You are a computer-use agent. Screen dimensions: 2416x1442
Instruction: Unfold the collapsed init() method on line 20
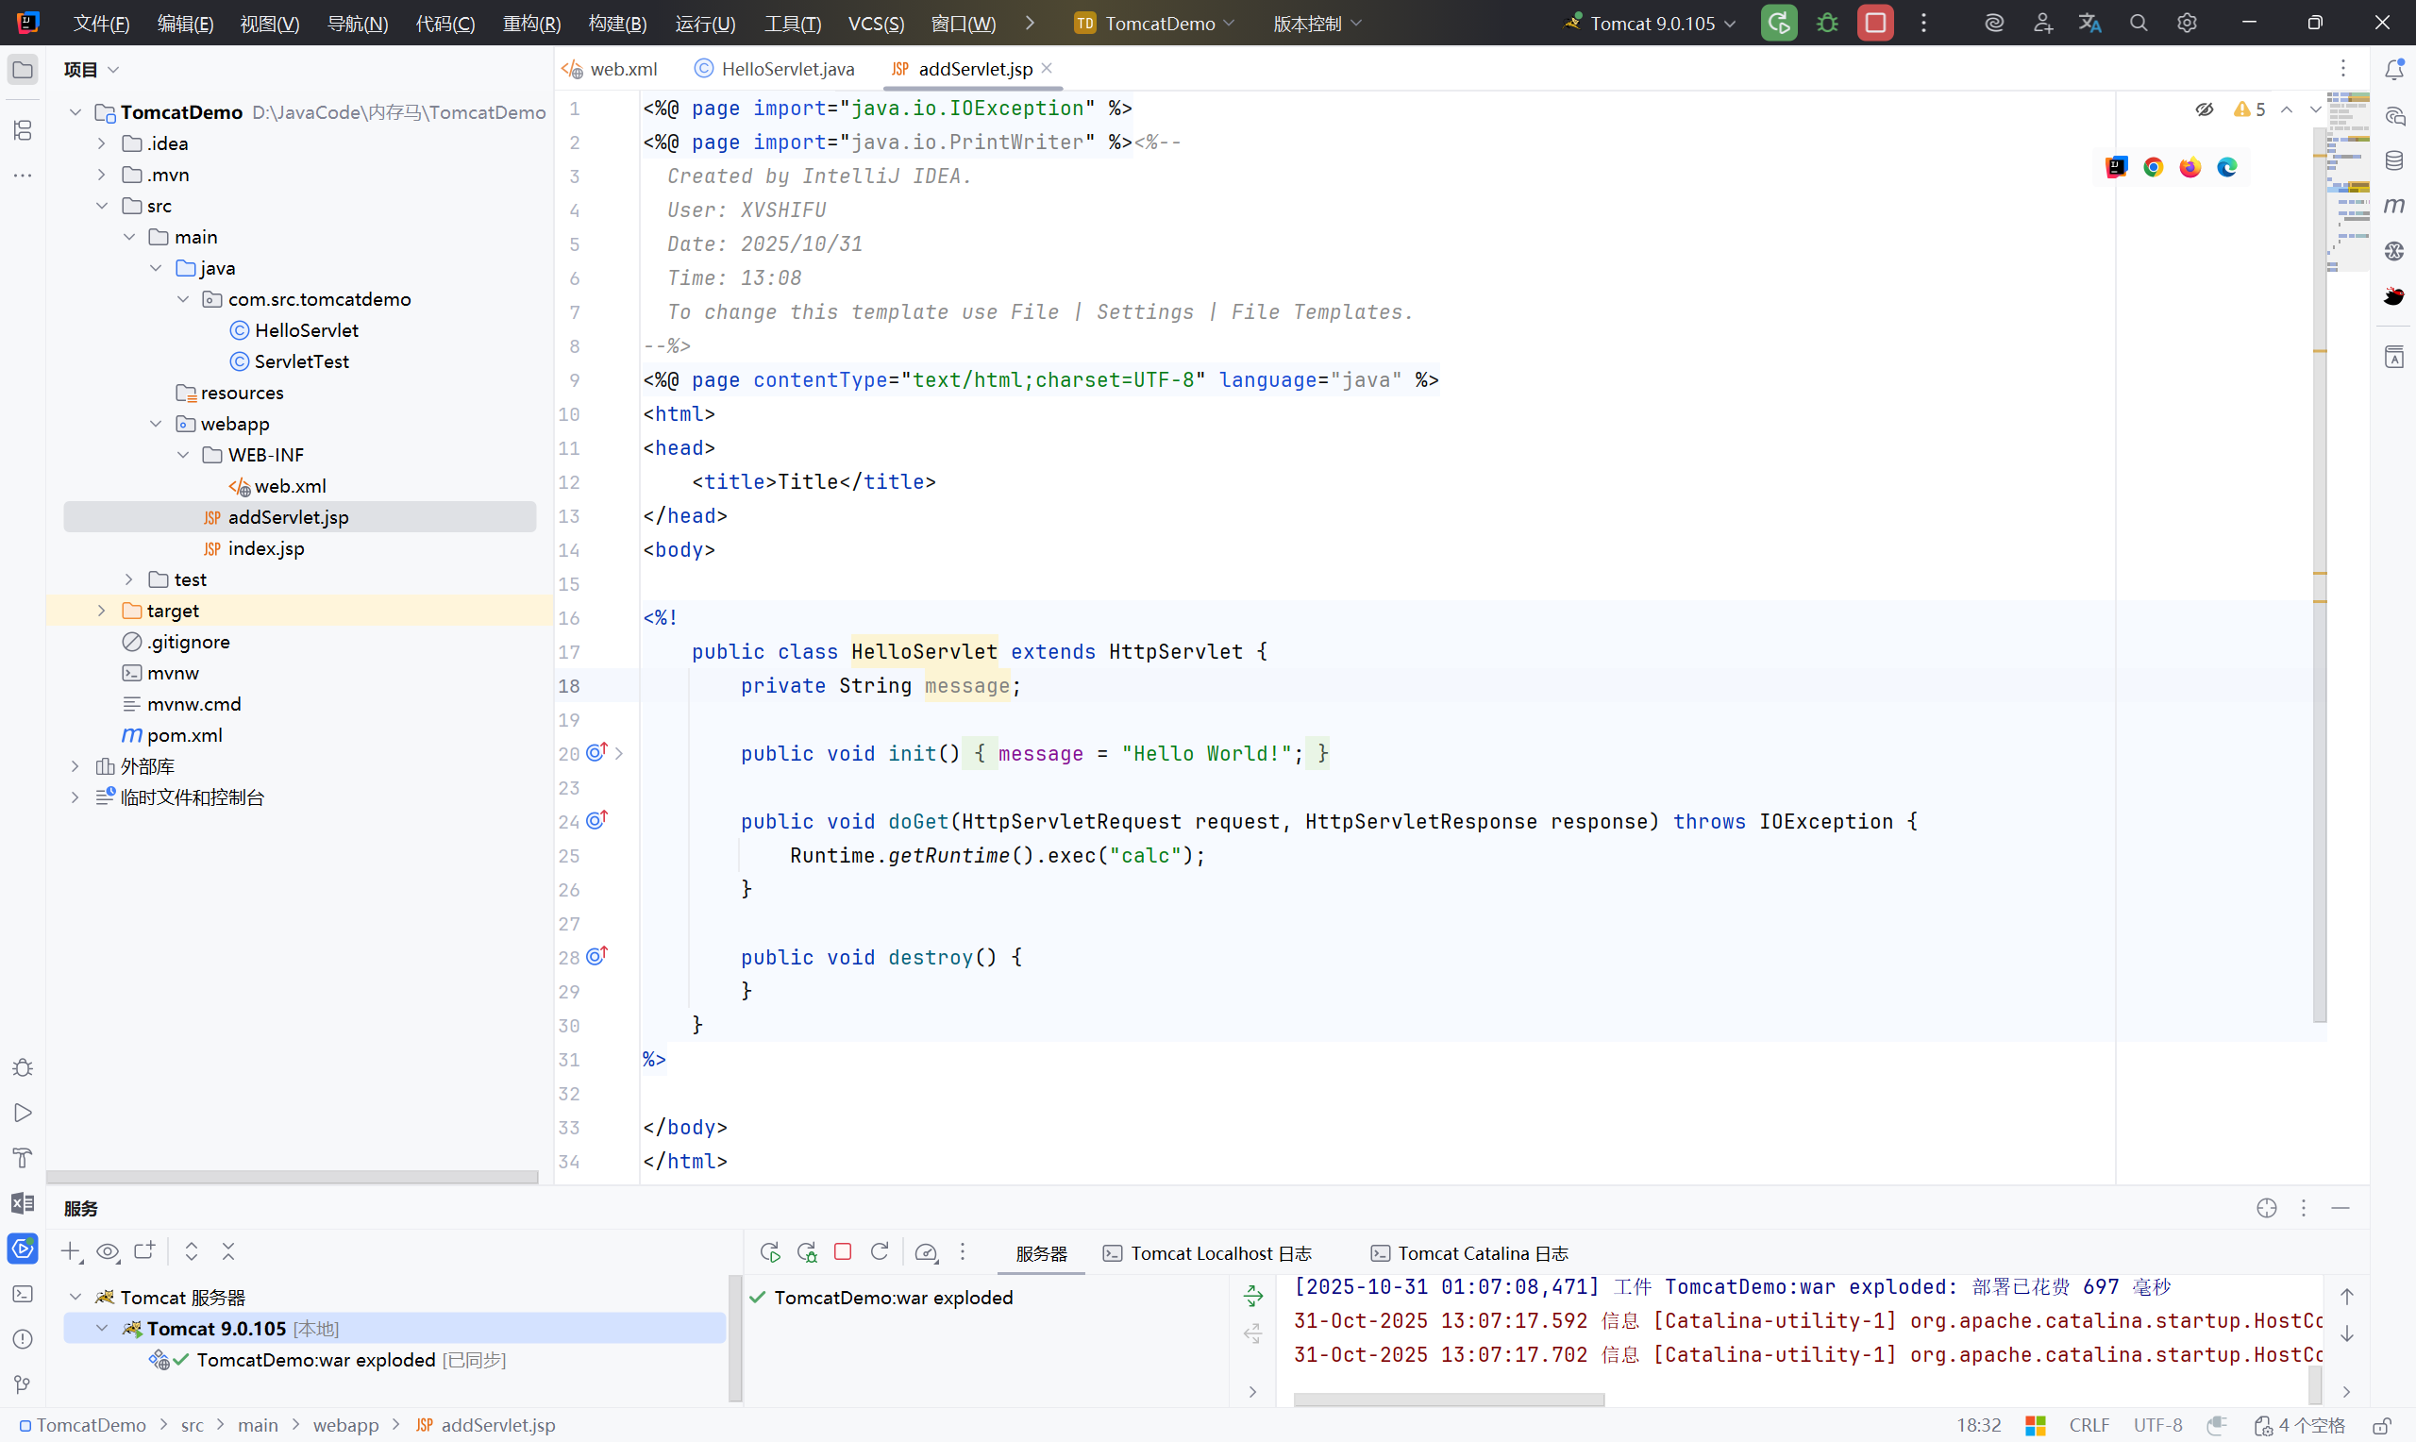tap(619, 753)
